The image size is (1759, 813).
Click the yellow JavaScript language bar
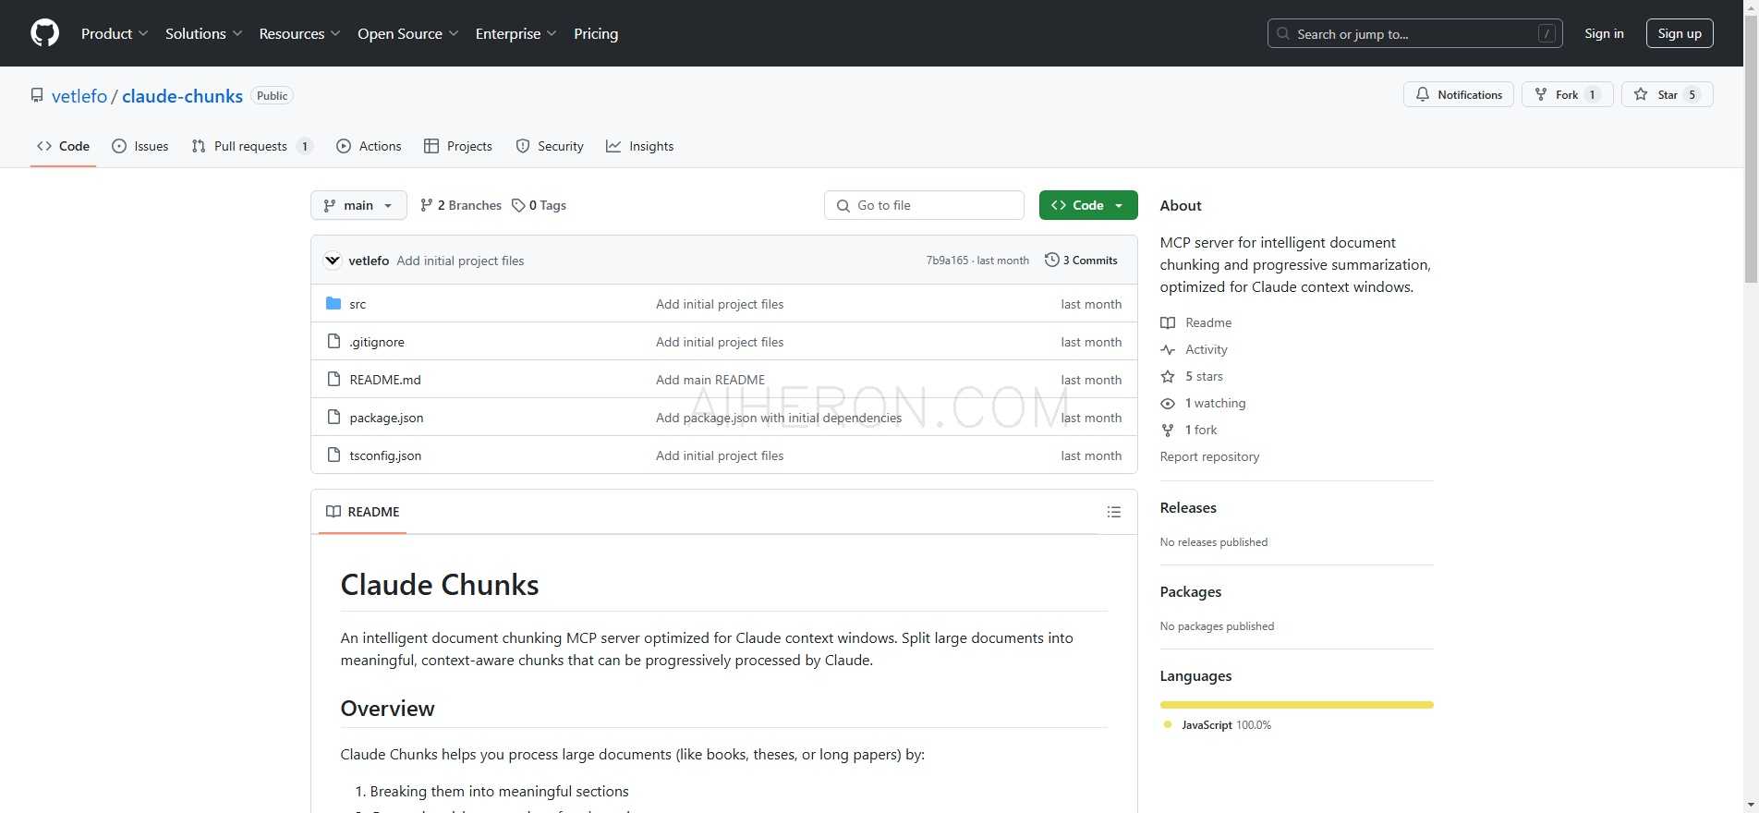(x=1296, y=705)
